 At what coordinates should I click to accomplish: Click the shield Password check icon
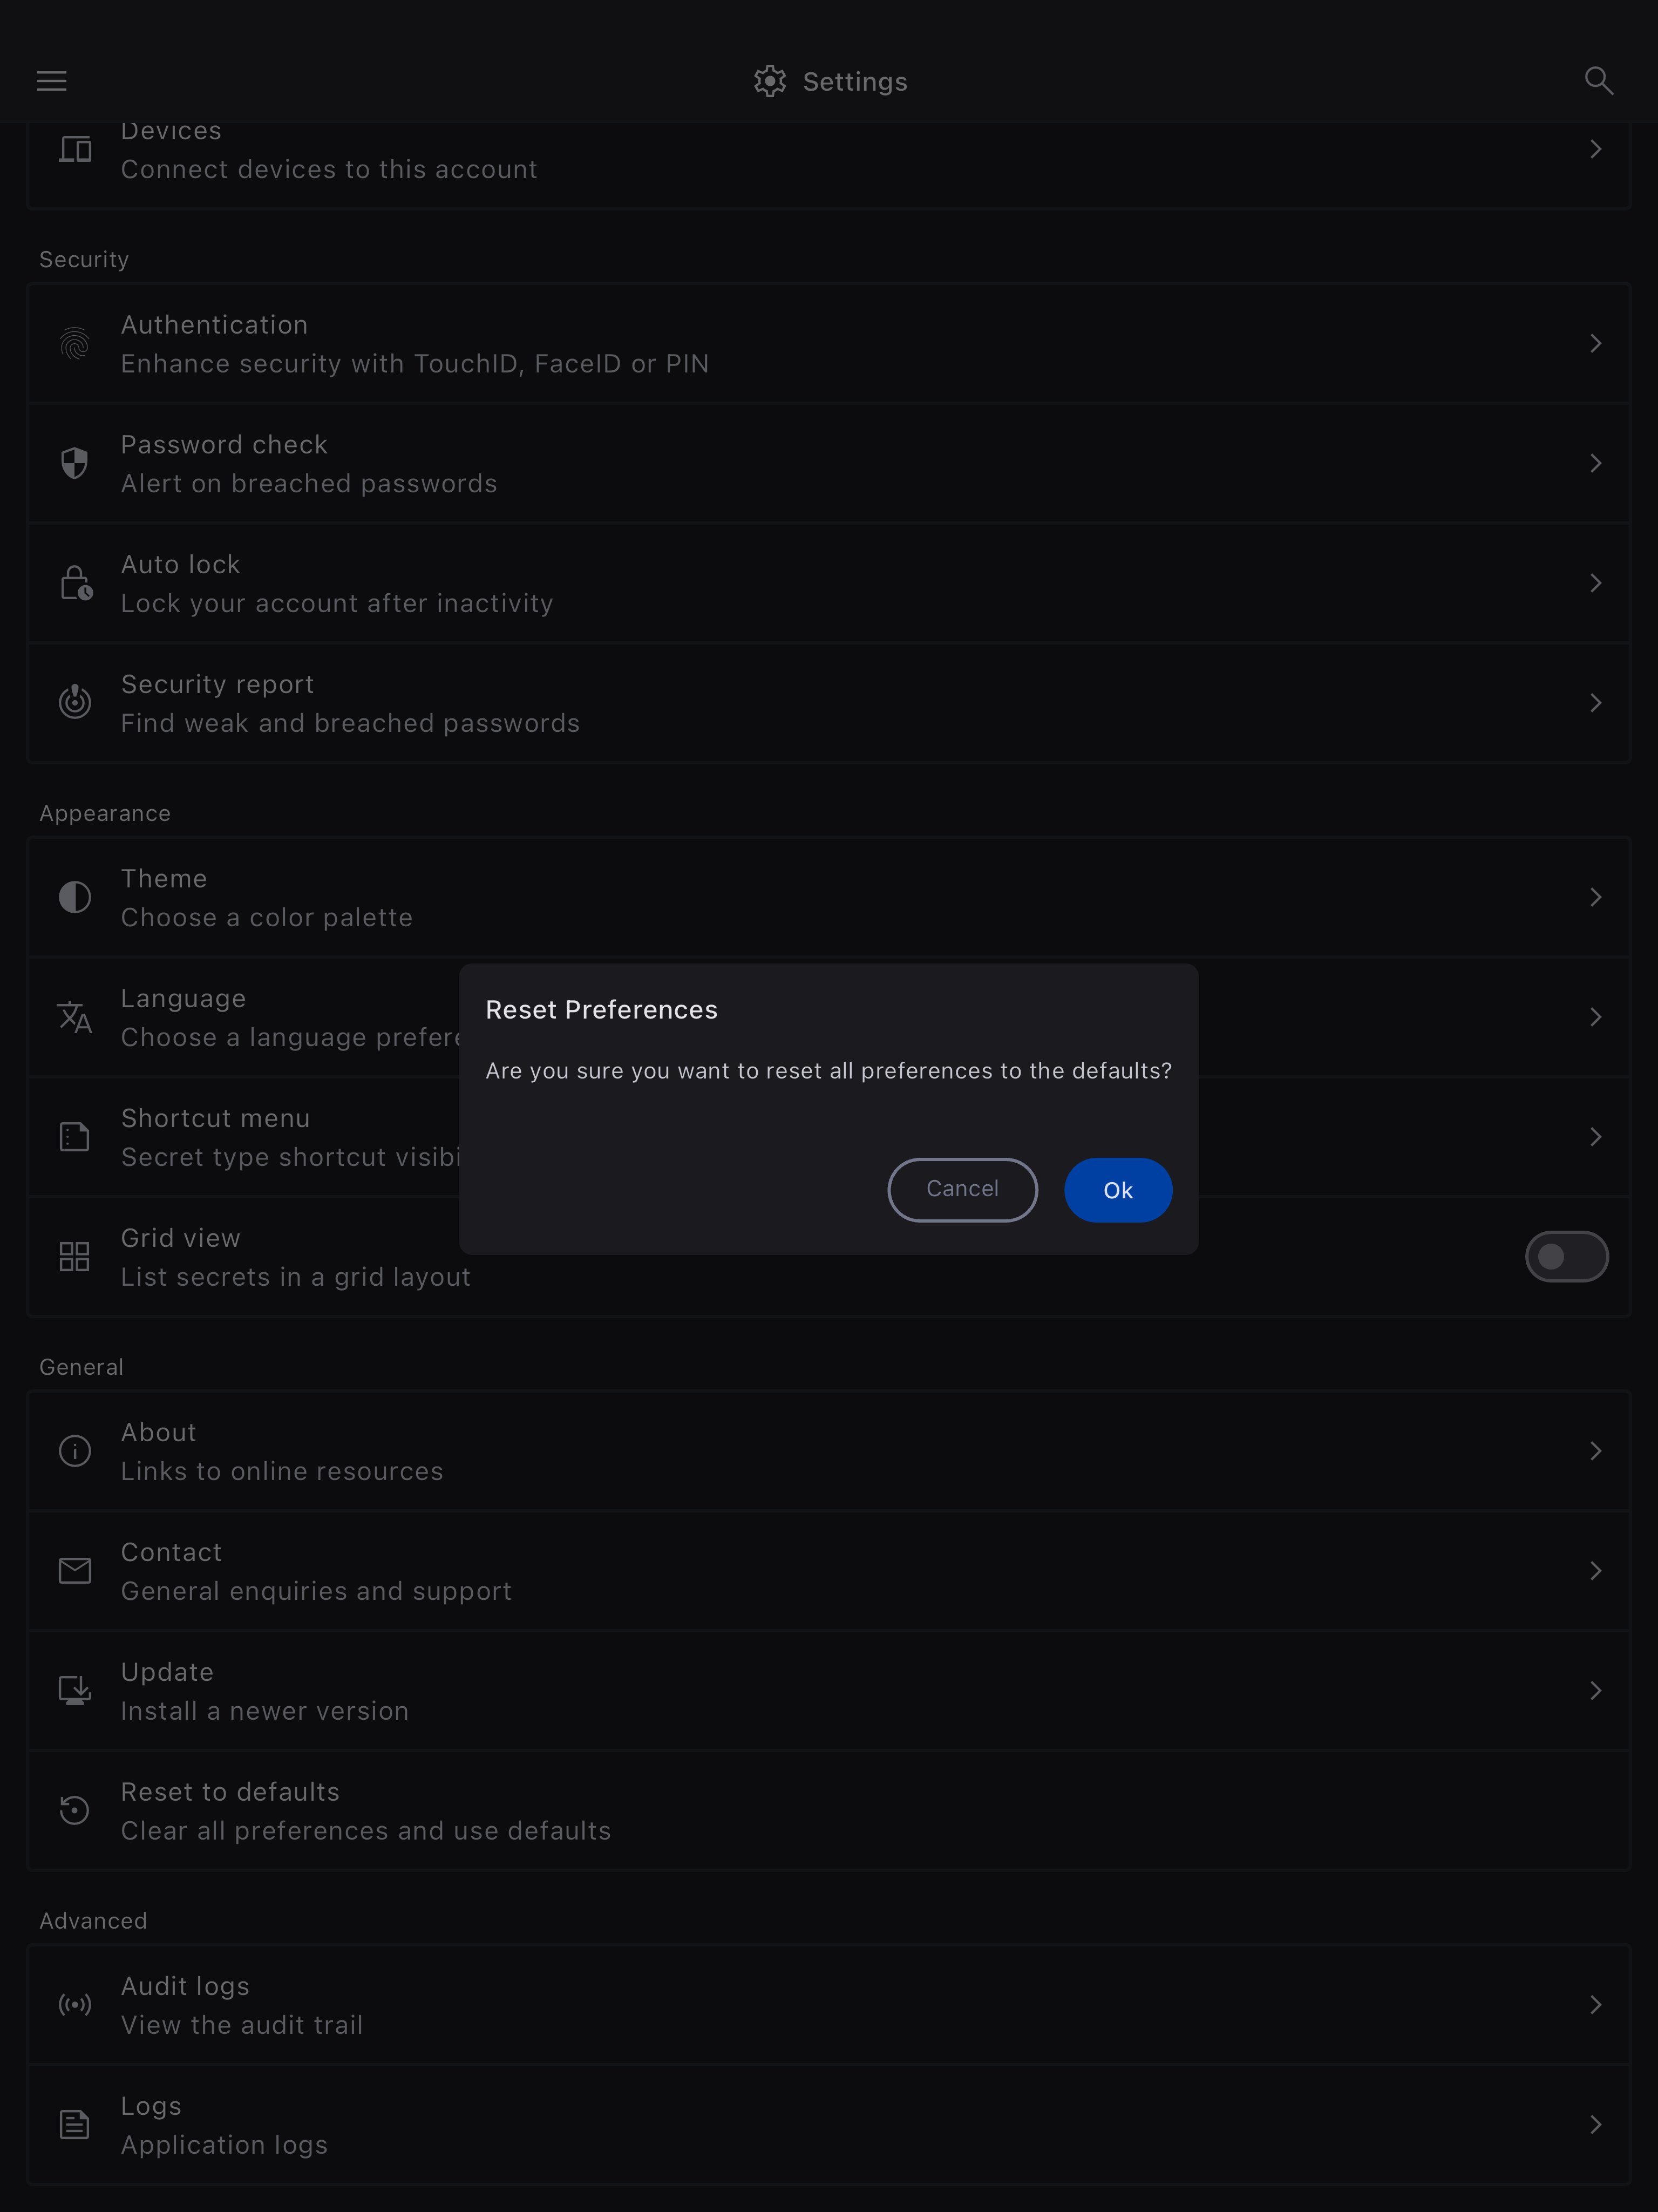[75, 463]
